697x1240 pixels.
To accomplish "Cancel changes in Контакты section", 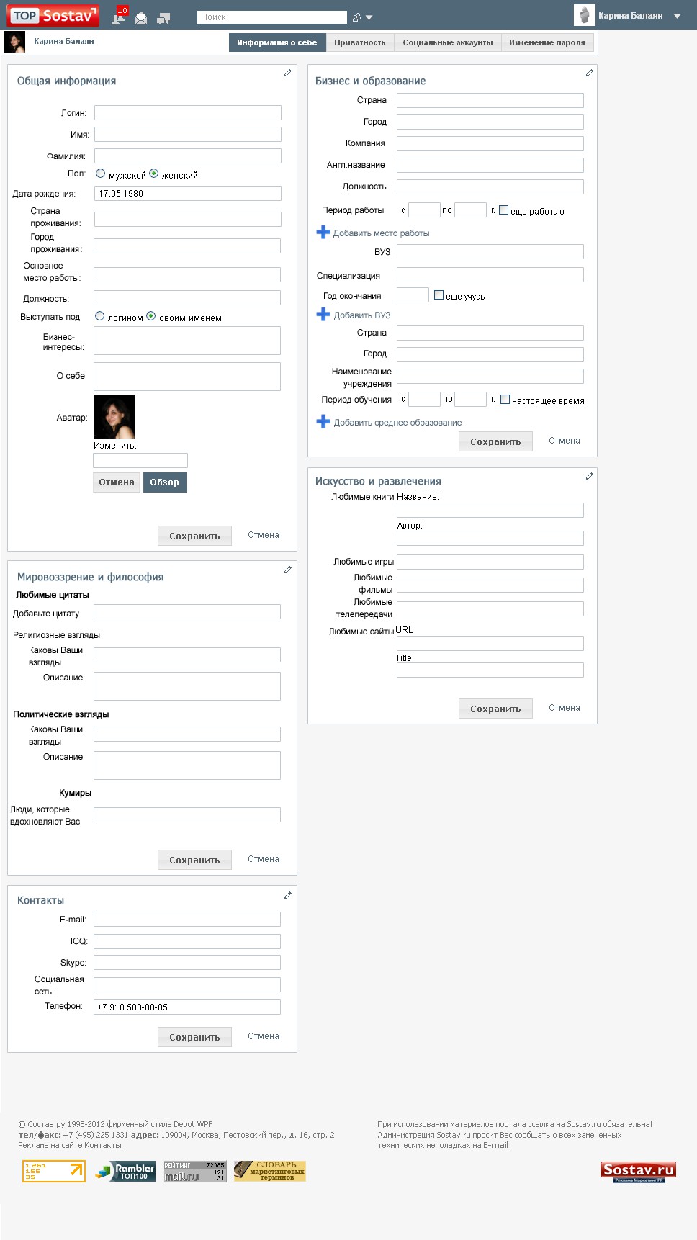I will [x=264, y=1036].
